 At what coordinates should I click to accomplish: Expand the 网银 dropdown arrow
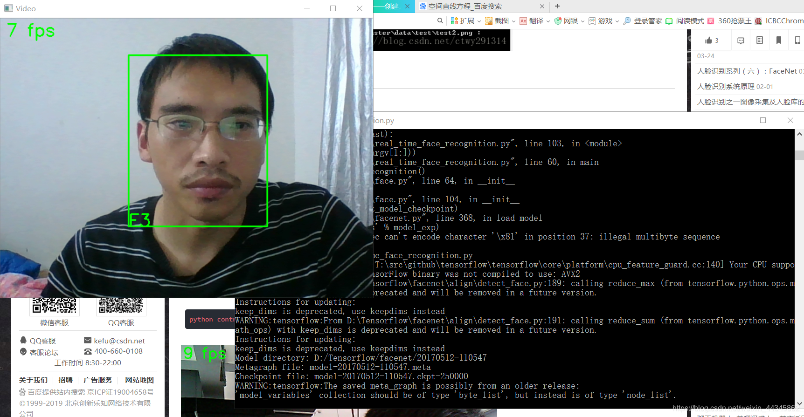(582, 21)
